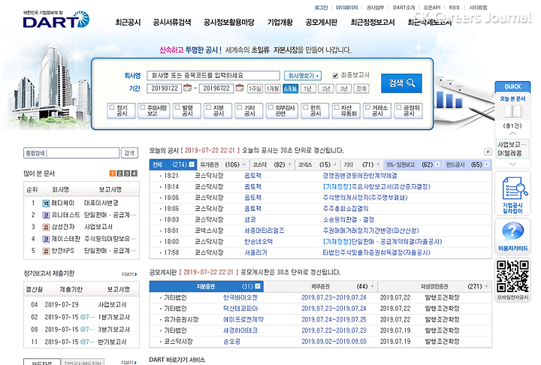Expand the 펀드공시 (65) plus icon
541x365 pixels.
coord(486,164)
